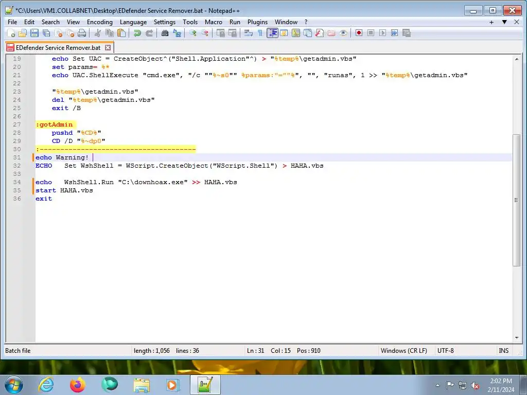Click the Stop Recording macro icon
Screen dimensions: 527x395
pyautogui.click(x=371, y=33)
